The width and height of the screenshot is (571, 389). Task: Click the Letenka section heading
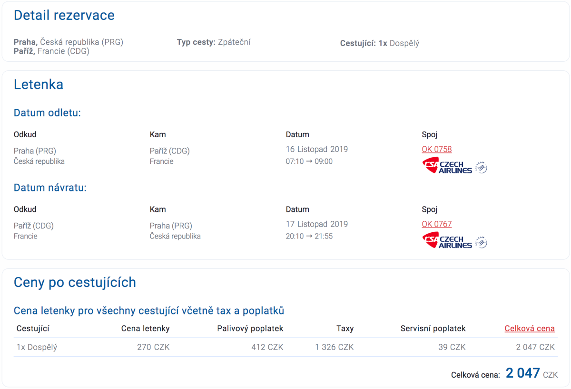pyautogui.click(x=39, y=85)
